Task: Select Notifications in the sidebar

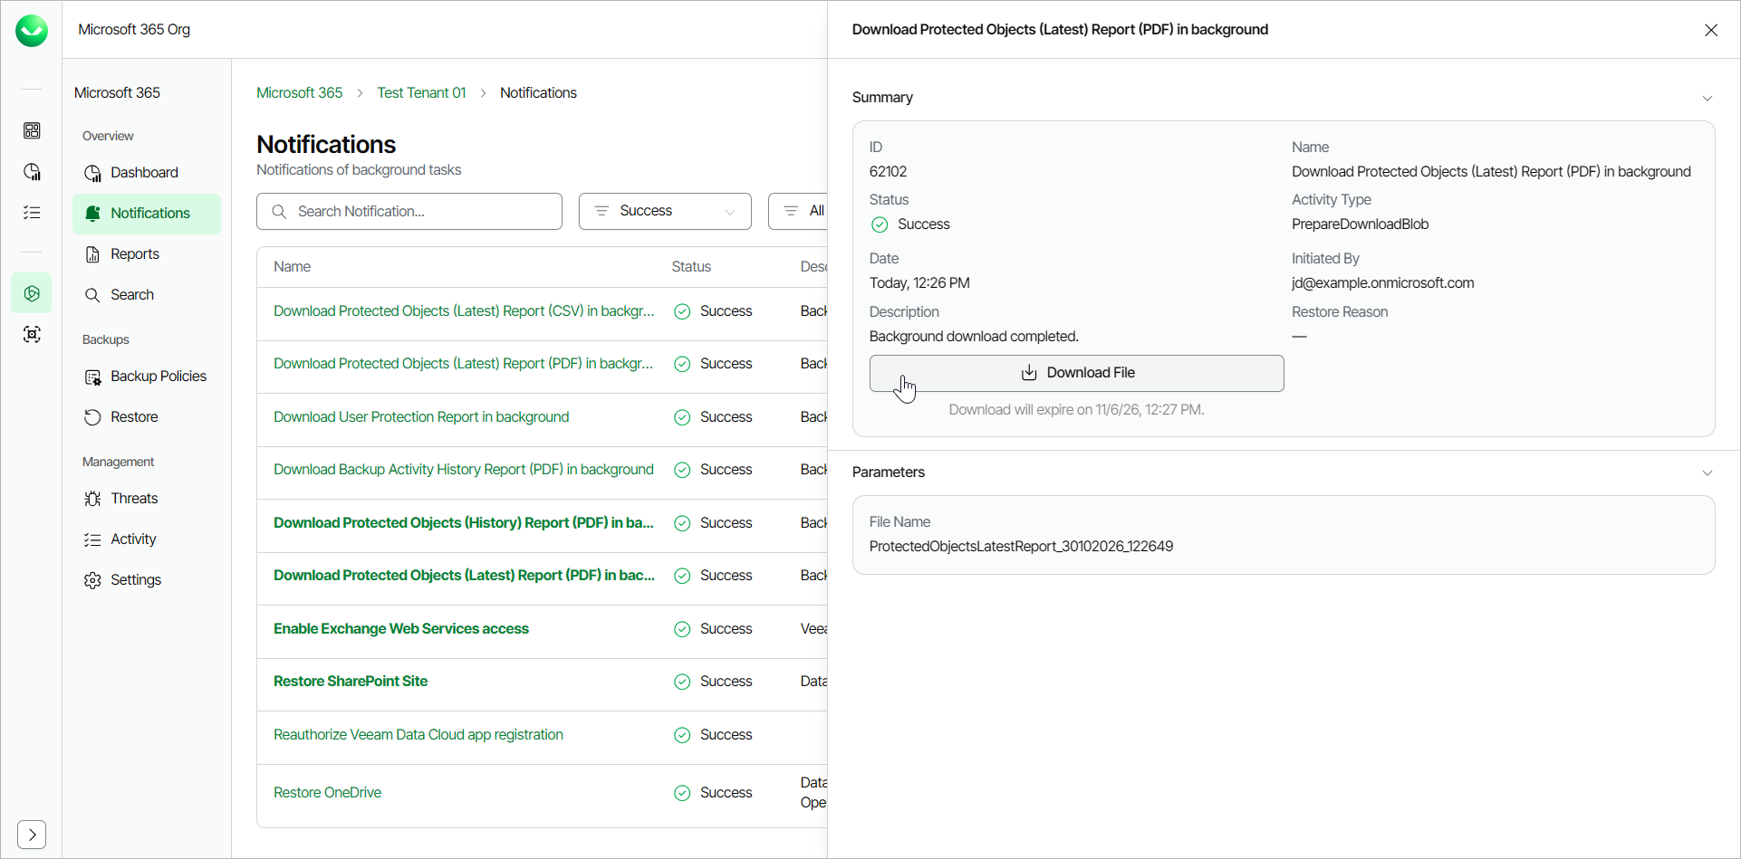Action: [146, 214]
